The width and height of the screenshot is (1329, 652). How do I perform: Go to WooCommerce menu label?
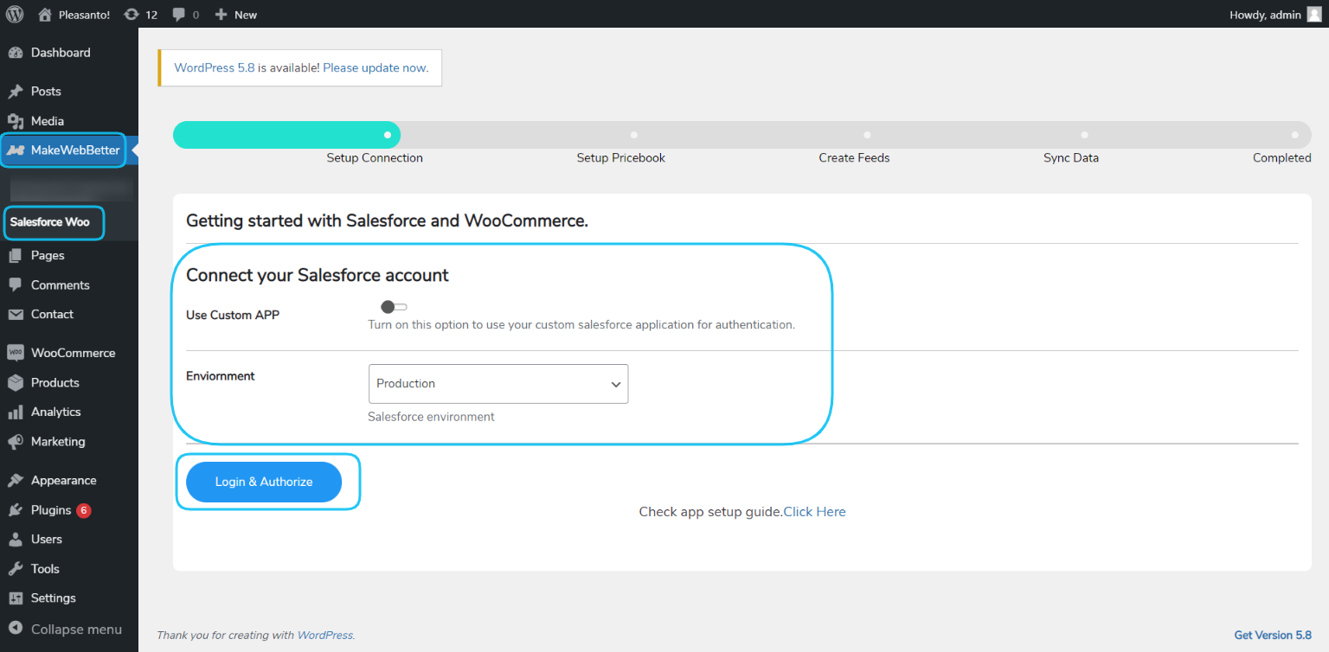pos(73,353)
